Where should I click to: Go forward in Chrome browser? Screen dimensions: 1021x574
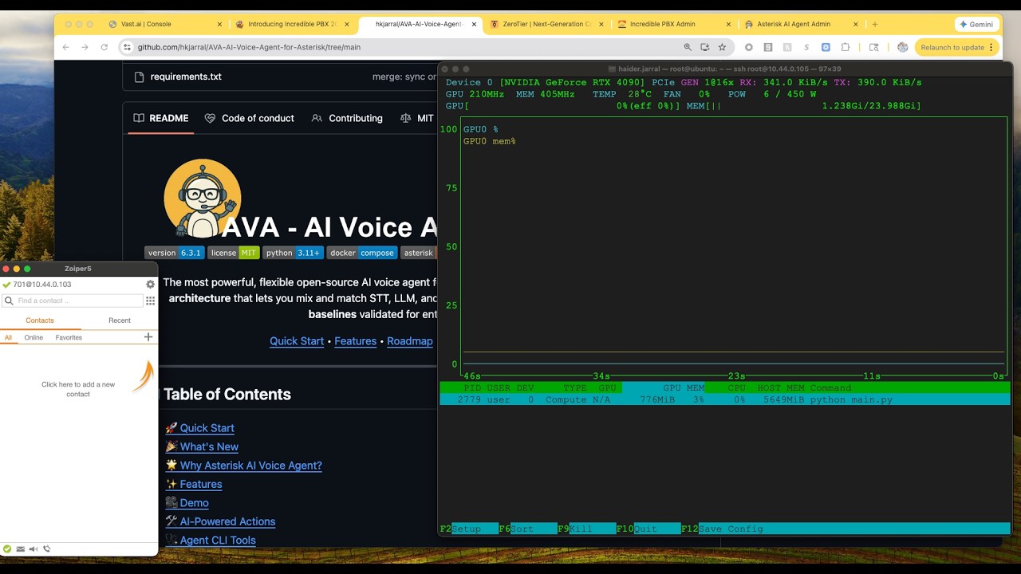click(x=85, y=47)
